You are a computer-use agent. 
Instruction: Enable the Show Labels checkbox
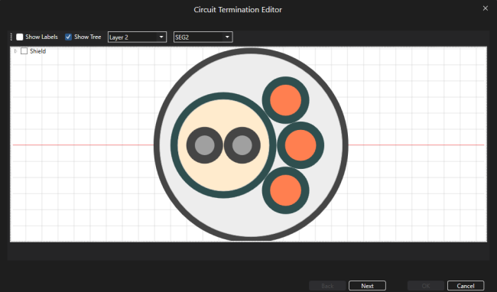pyautogui.click(x=20, y=37)
